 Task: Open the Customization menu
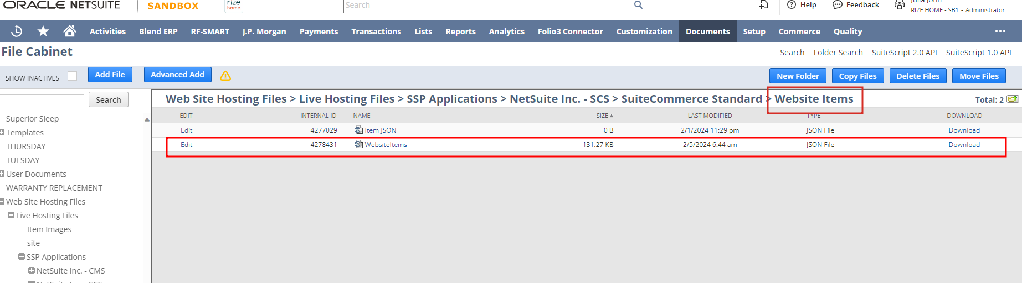click(x=644, y=32)
